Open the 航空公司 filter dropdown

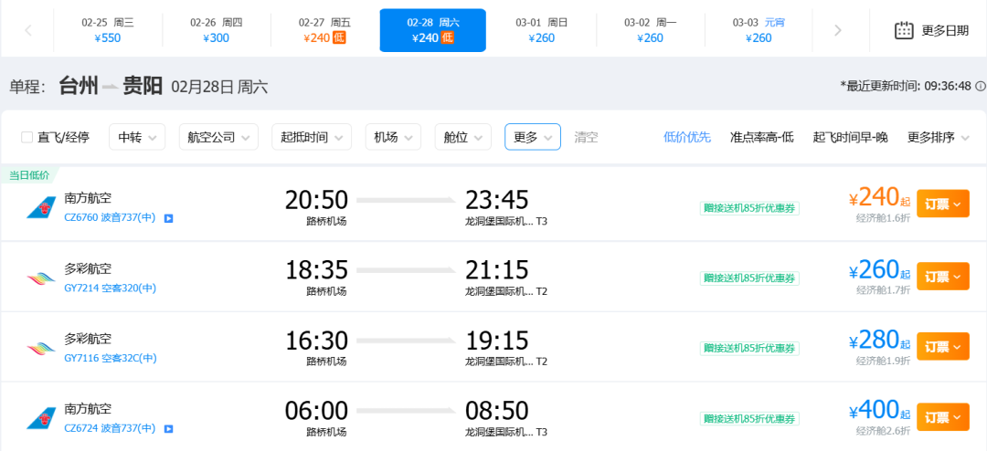[x=219, y=137]
